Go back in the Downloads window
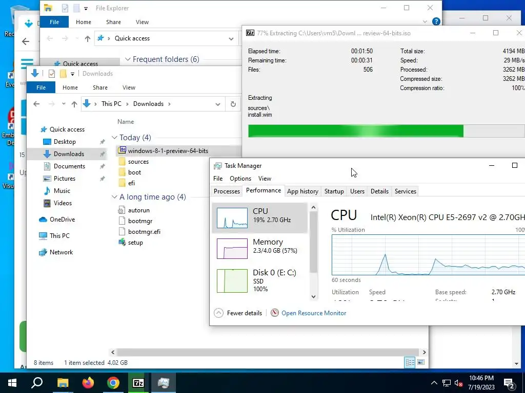Image resolution: width=525 pixels, height=393 pixels. click(x=36, y=104)
